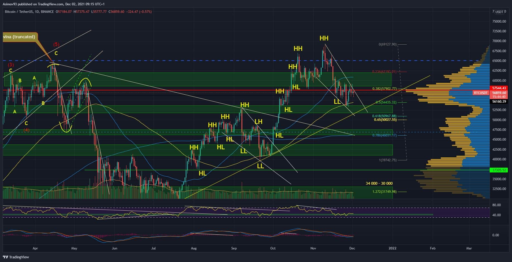Click the 47500.00 price axis label

[x=499, y=130]
